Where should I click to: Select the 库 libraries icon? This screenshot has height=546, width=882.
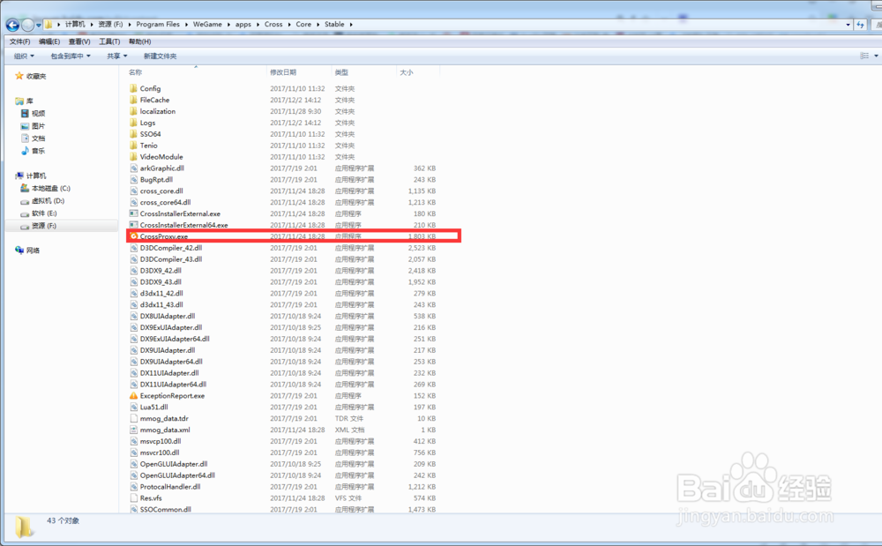coord(19,101)
